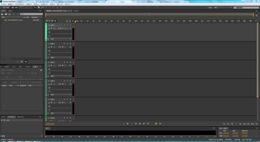Switch to Waveform editor view
The width and height of the screenshot is (260, 142).
6,7
